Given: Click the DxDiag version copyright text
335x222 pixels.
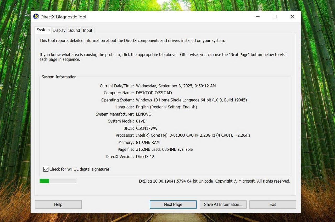Looking at the screenshot, I should pyautogui.click(x=214, y=181).
